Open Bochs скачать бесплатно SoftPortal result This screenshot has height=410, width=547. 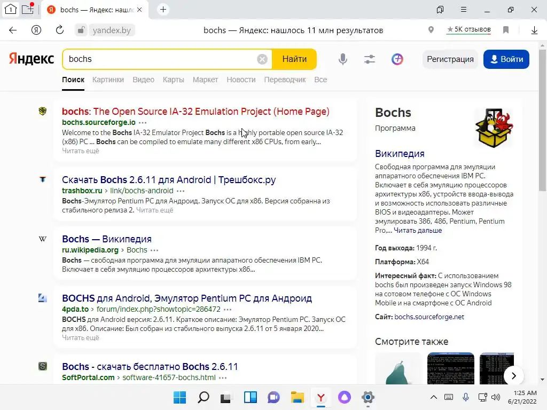[150, 366]
